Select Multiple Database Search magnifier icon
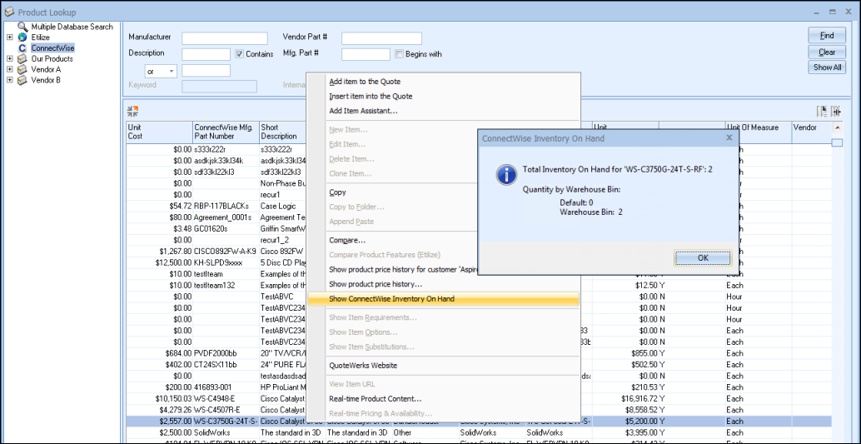This screenshot has width=861, height=444. [22, 27]
